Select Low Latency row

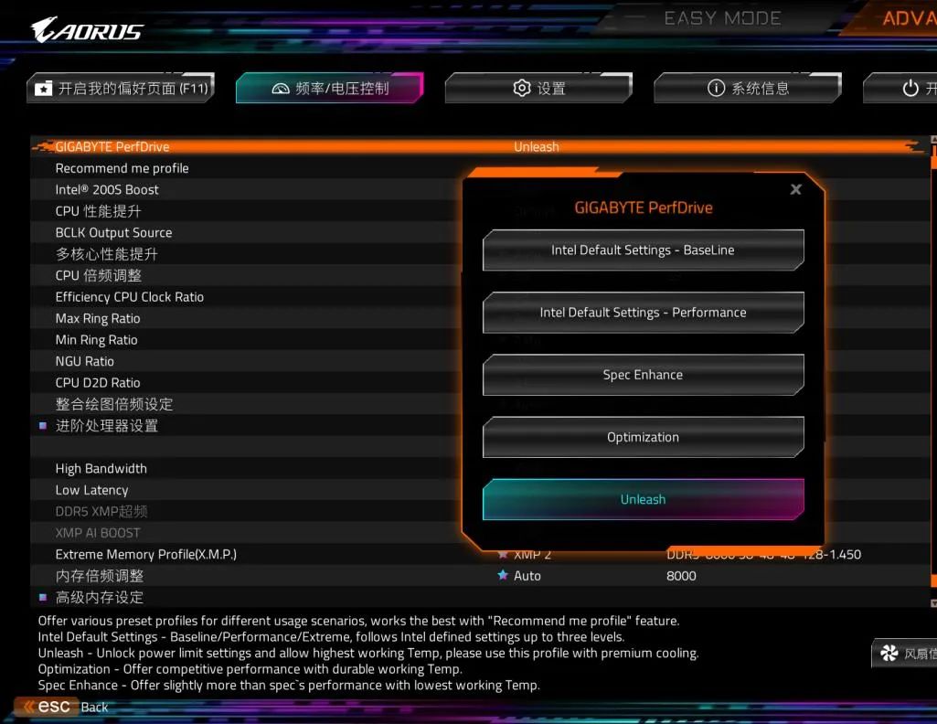pos(246,490)
